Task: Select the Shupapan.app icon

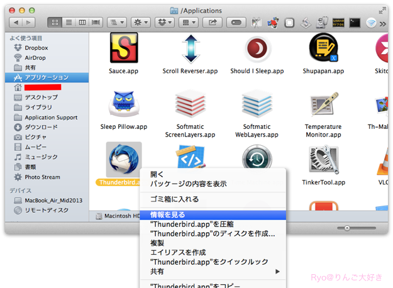Action: 324,48
